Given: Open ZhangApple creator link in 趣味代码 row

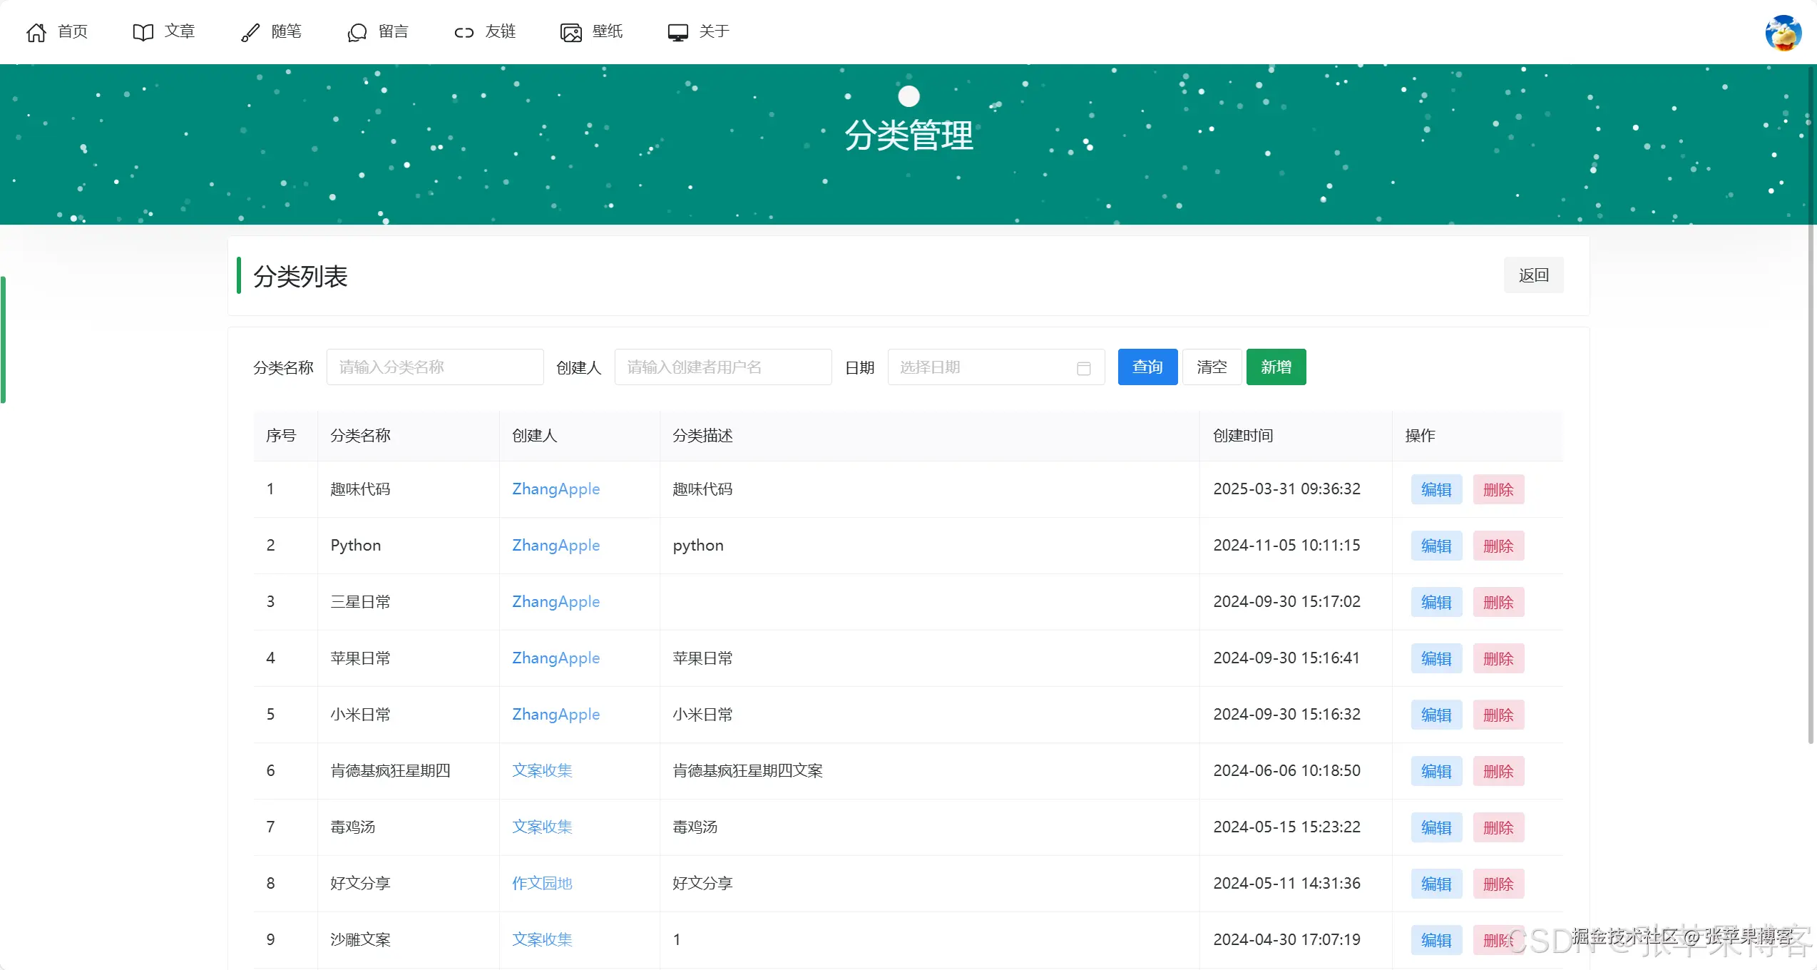Looking at the screenshot, I should coord(556,489).
